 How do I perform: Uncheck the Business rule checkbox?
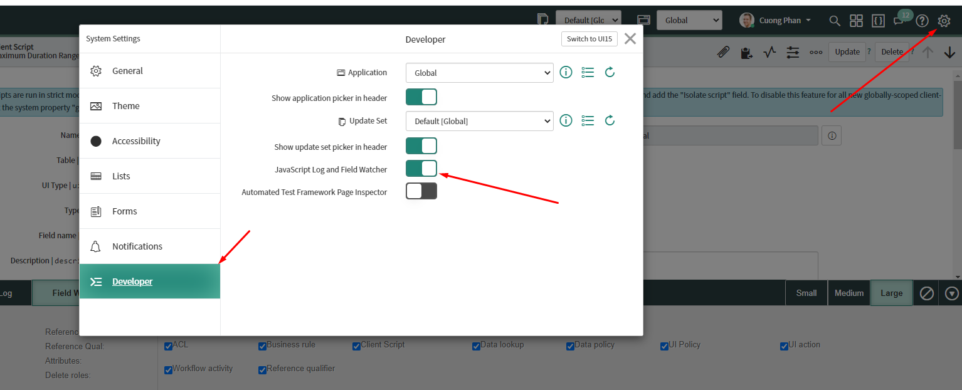[x=262, y=345]
